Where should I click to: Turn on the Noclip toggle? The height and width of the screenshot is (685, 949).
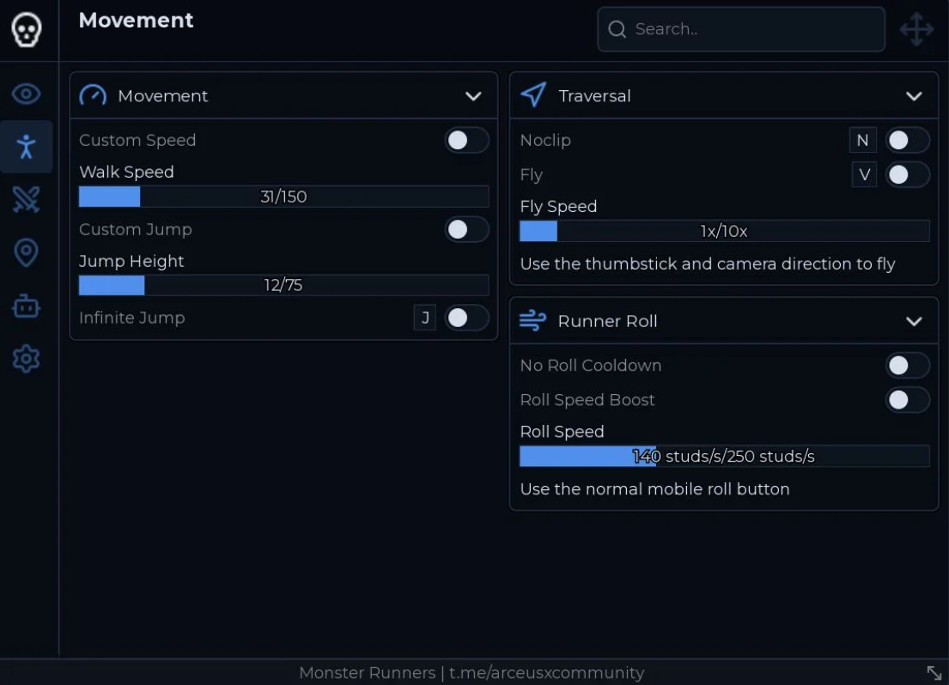907,141
